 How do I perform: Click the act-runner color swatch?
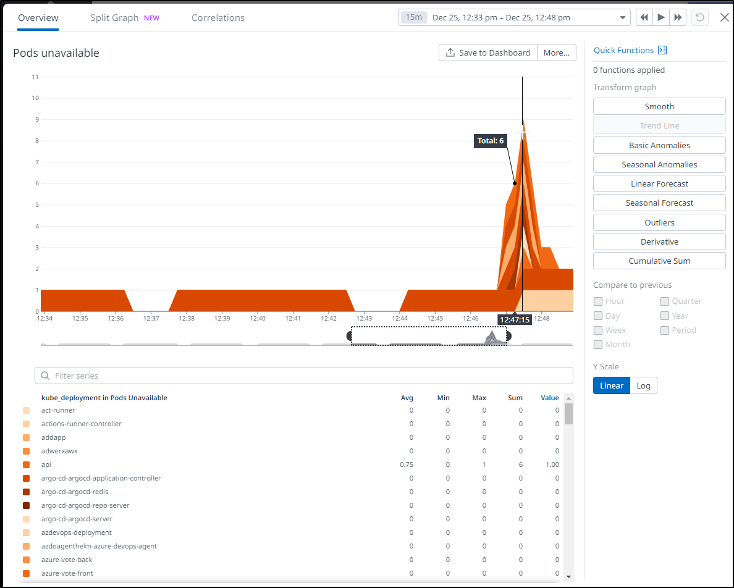26,410
